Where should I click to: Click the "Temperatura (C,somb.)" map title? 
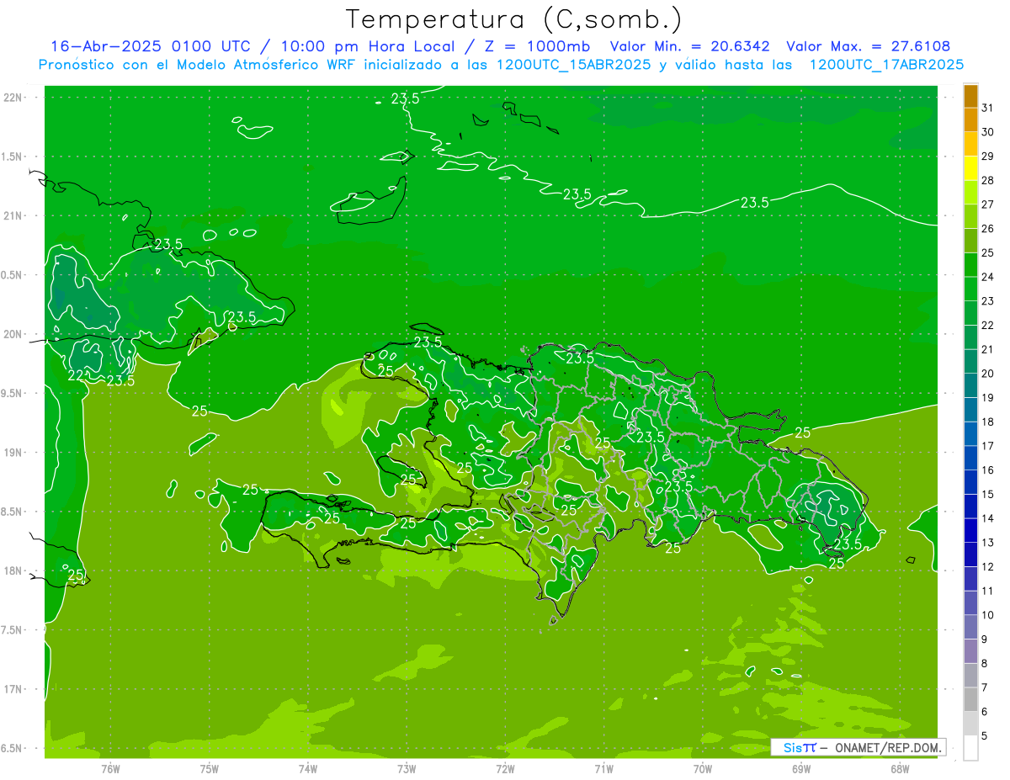click(x=514, y=19)
